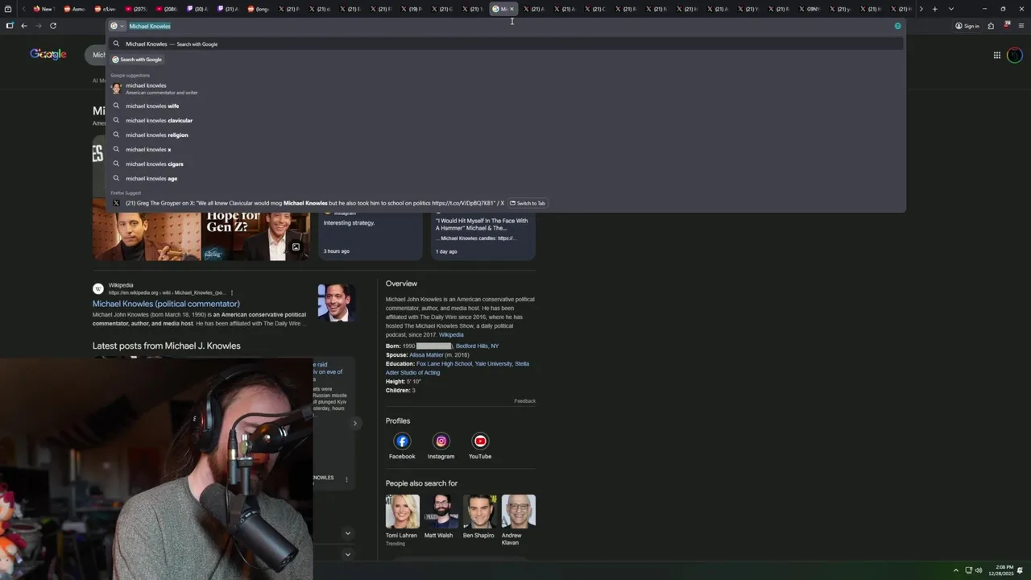Click the Search with Google chip

point(137,60)
